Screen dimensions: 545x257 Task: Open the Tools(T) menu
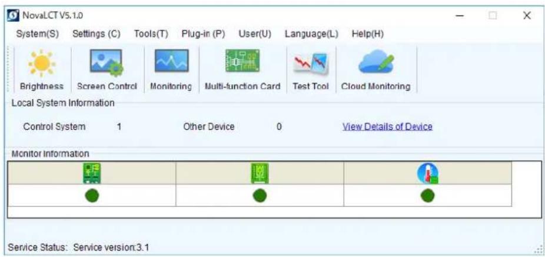(x=151, y=34)
